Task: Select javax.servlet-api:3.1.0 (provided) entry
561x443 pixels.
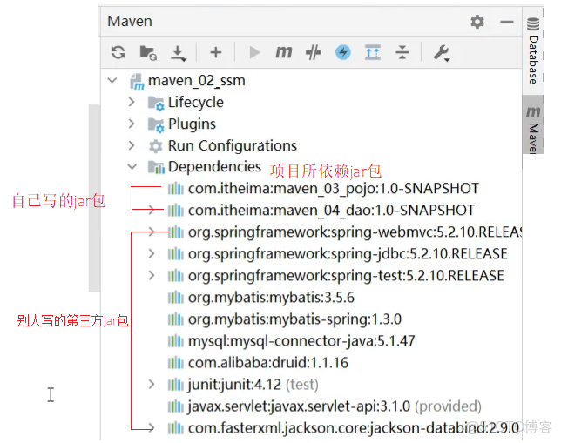Action: point(335,407)
